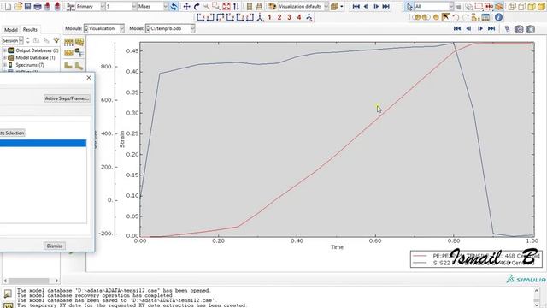The width and height of the screenshot is (547, 308).
Task: Go to last frame in viewport toolbar
Action: [x=491, y=28]
